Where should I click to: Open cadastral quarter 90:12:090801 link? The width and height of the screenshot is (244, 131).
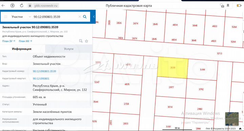point(41,79)
